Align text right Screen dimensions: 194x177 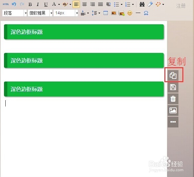click(x=93, y=4)
